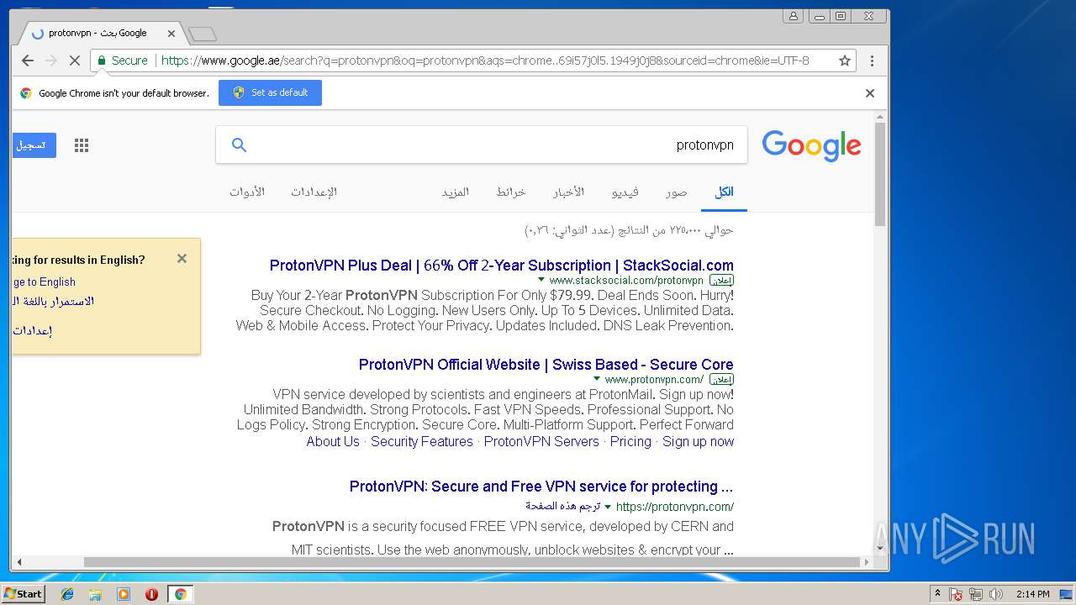Click the Action Center flag tray icon
The height and width of the screenshot is (605, 1076).
click(x=956, y=594)
